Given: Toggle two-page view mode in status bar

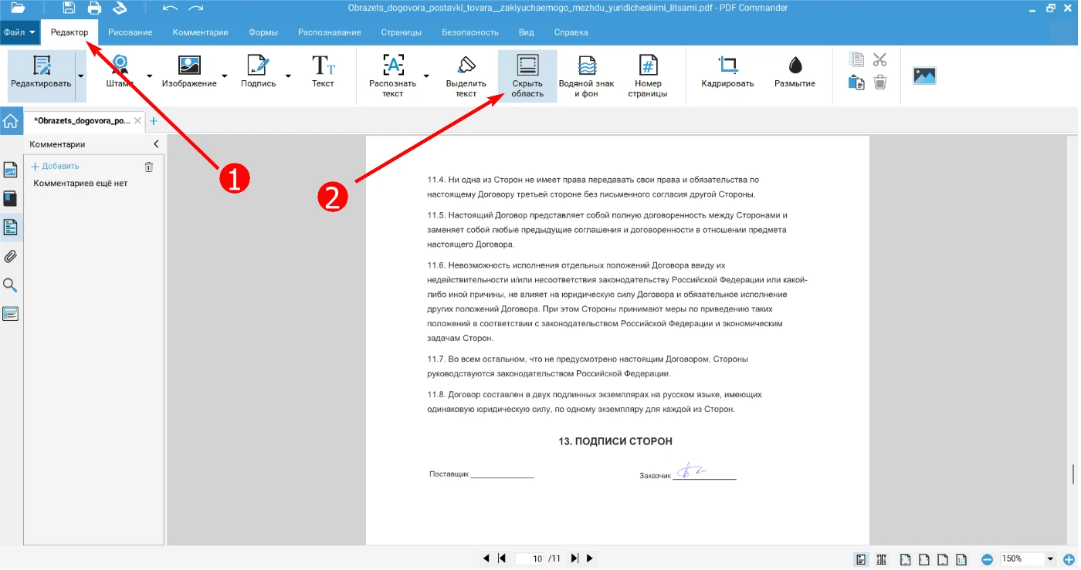Looking at the screenshot, I should point(881,559).
